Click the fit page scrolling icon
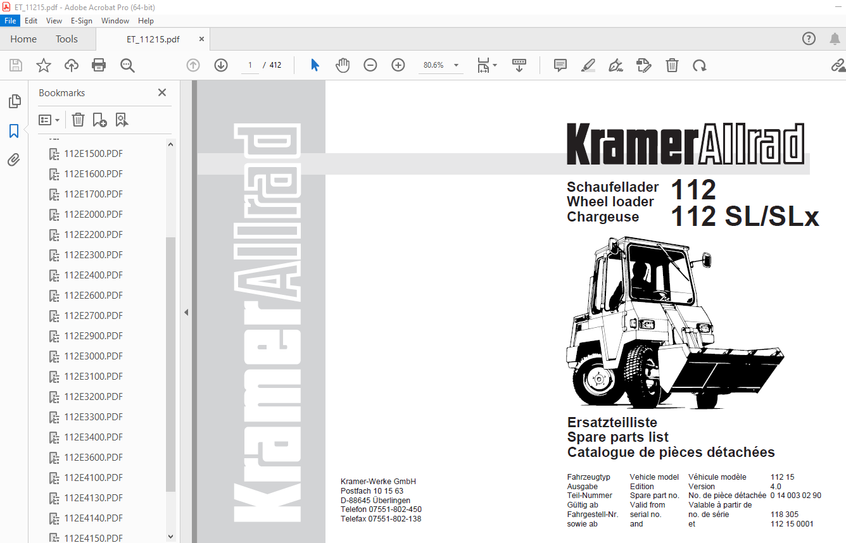 484,65
